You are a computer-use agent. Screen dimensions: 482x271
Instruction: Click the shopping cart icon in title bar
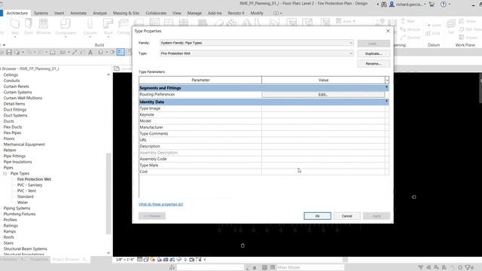click(432, 5)
